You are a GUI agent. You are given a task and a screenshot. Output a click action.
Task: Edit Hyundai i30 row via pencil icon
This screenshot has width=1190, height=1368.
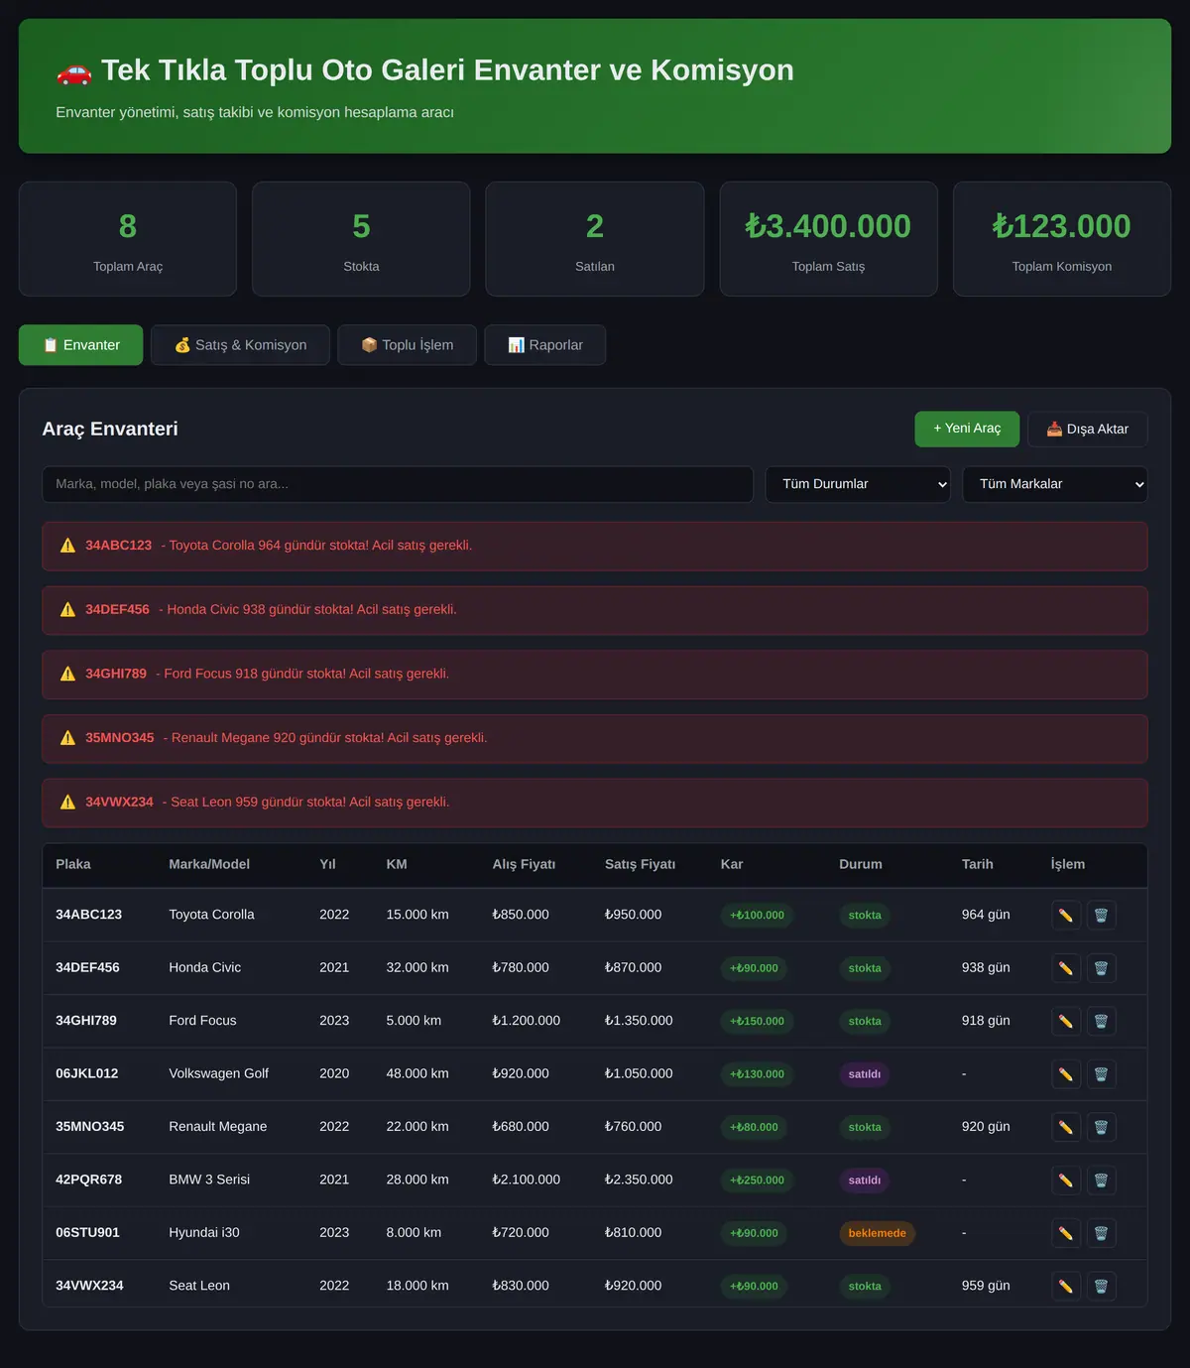point(1066,1233)
